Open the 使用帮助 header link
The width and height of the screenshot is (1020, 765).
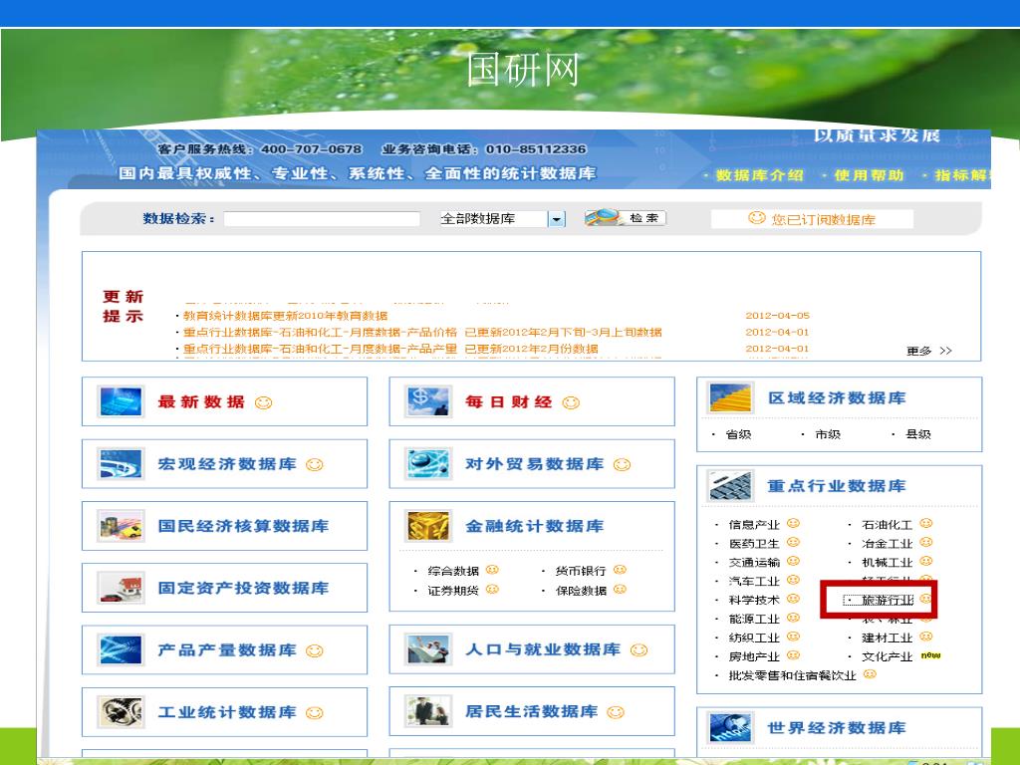(869, 175)
